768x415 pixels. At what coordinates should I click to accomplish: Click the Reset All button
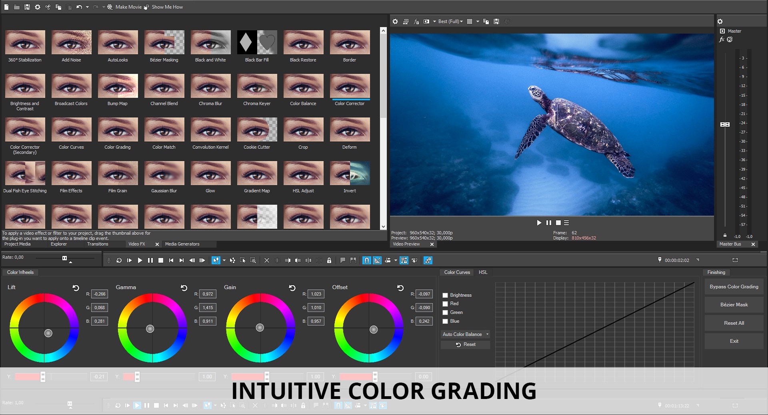point(734,323)
